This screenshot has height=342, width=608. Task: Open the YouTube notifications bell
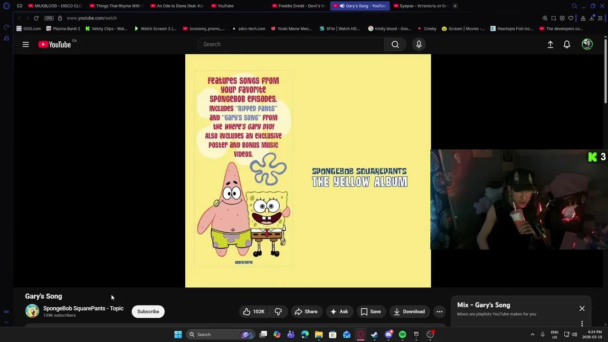(x=567, y=44)
